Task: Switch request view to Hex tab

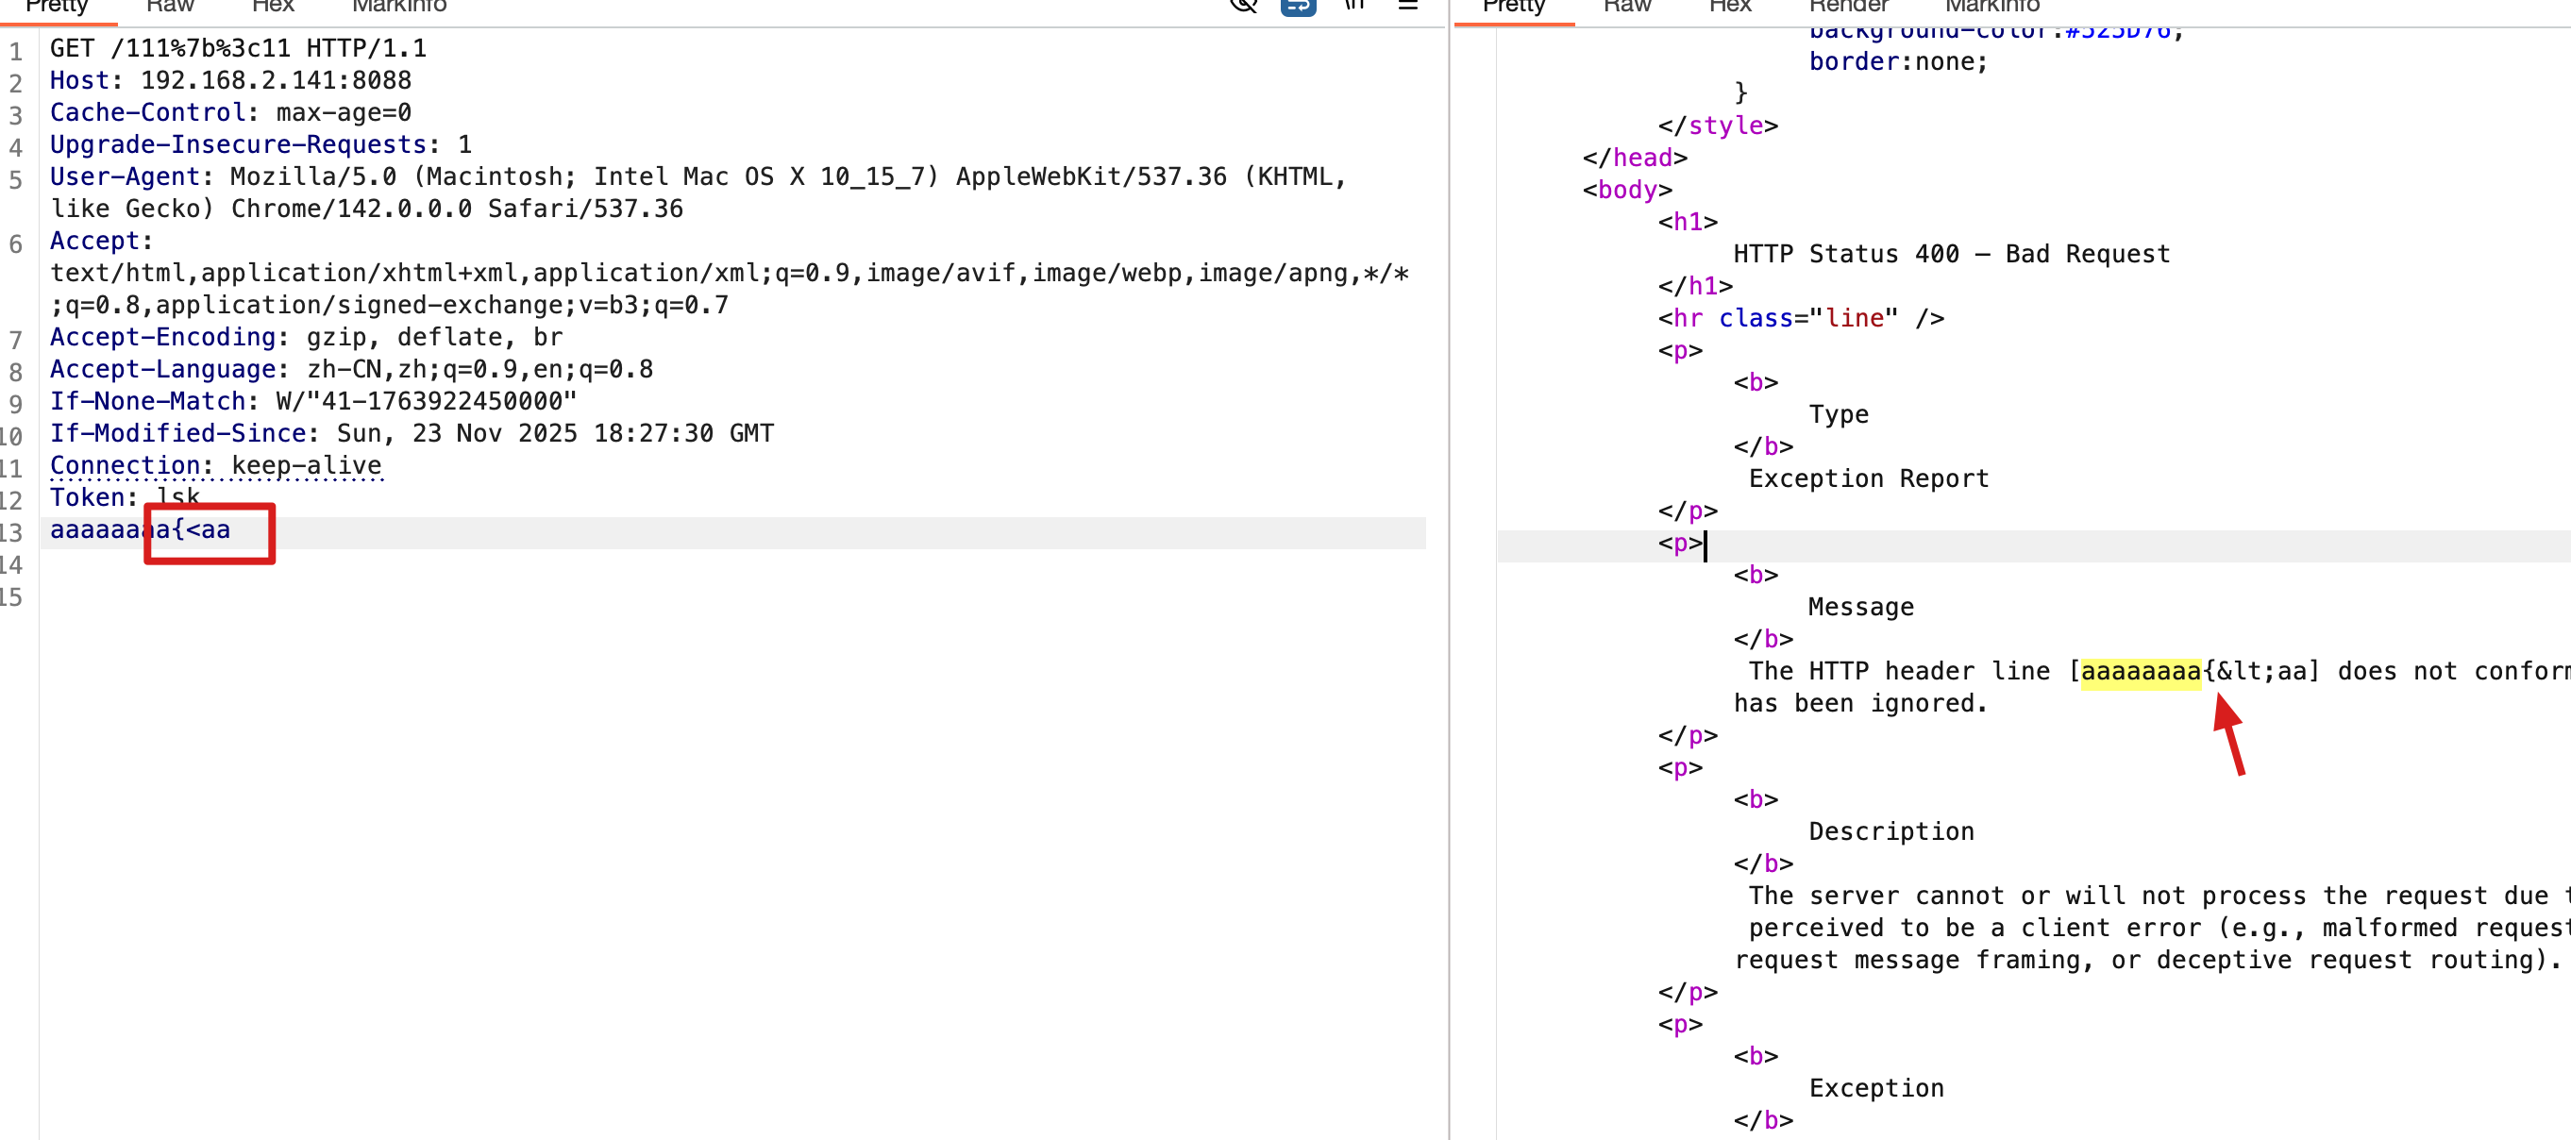Action: pos(273,6)
